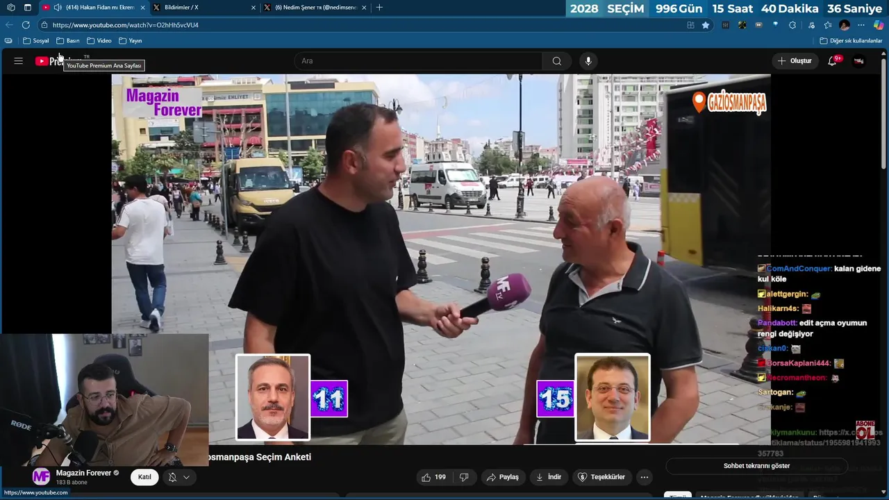Click the Katıl join button
889x500 pixels.
pos(144,477)
